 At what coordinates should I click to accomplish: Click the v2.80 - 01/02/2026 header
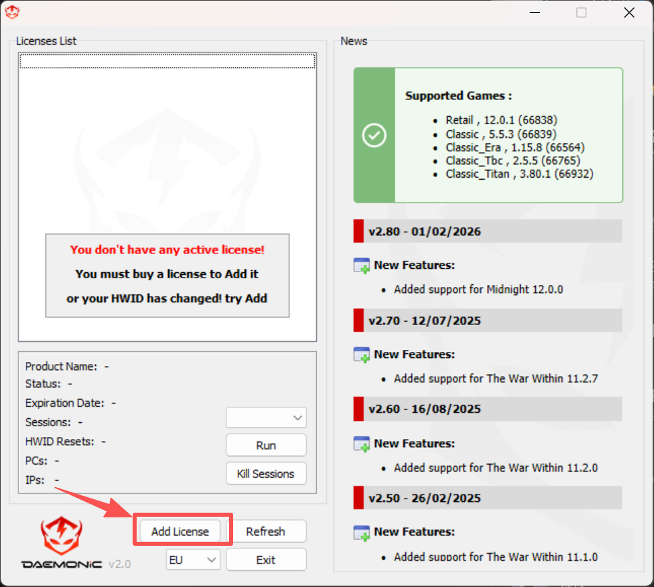488,231
